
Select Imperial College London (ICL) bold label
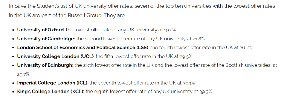pyautogui.click(x=53, y=83)
